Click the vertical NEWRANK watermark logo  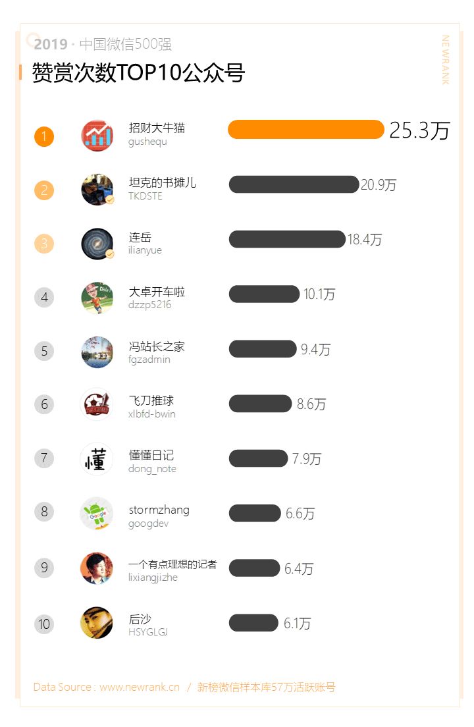(x=446, y=60)
